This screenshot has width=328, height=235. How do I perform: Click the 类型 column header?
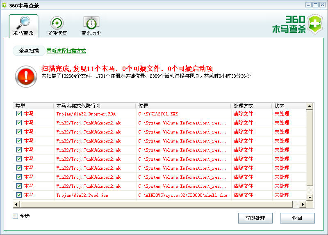[34, 106]
